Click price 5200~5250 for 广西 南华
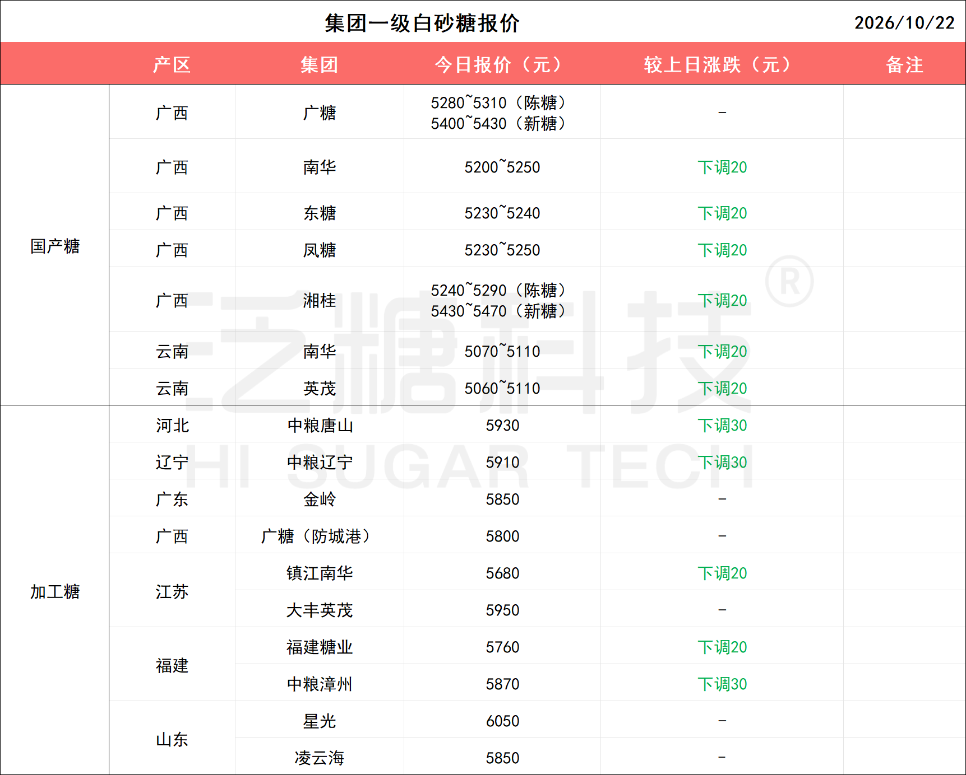This screenshot has height=775, width=966. [502, 167]
